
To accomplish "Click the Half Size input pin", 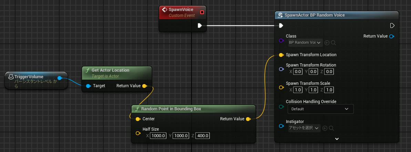I will pyautogui.click(x=138, y=133).
